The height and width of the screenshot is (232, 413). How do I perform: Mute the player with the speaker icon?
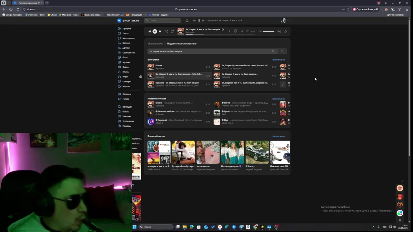coord(260,31)
